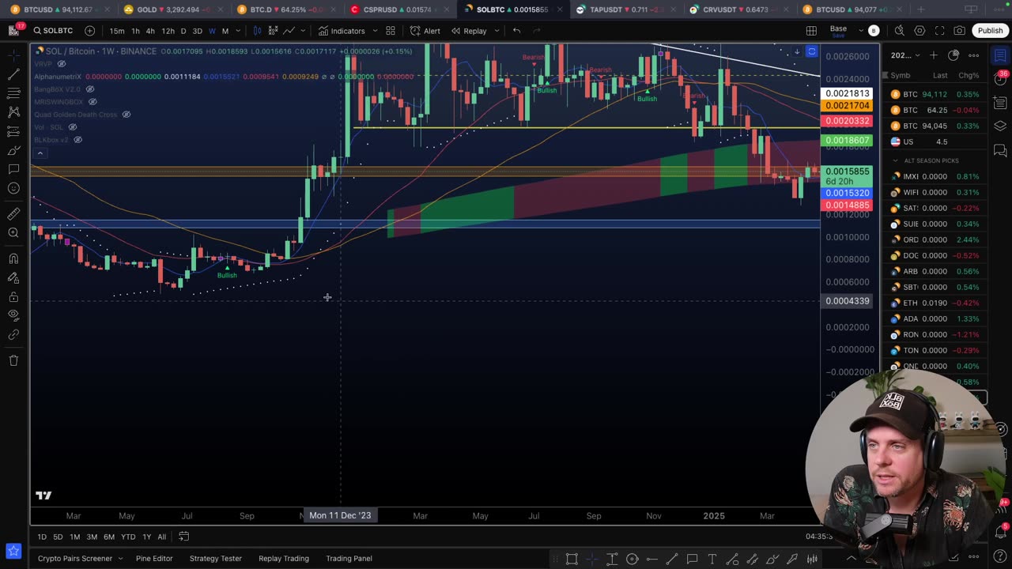Image resolution: width=1012 pixels, height=569 pixels.
Task: Select ETH row in watchlist
Action: [x=936, y=303]
